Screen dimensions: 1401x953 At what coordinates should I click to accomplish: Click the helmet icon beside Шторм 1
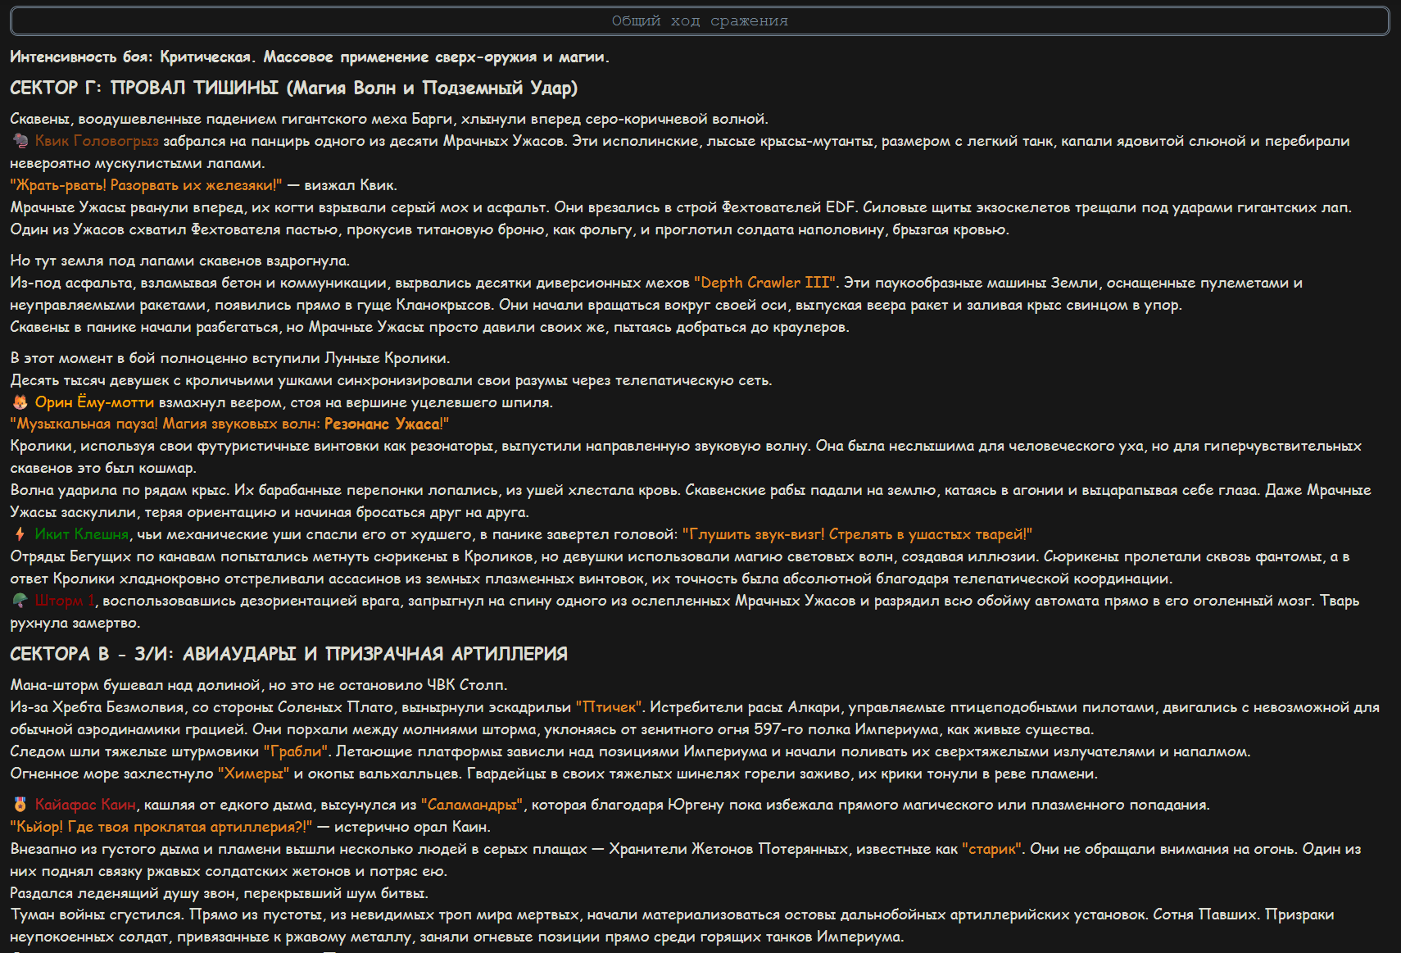point(20,601)
